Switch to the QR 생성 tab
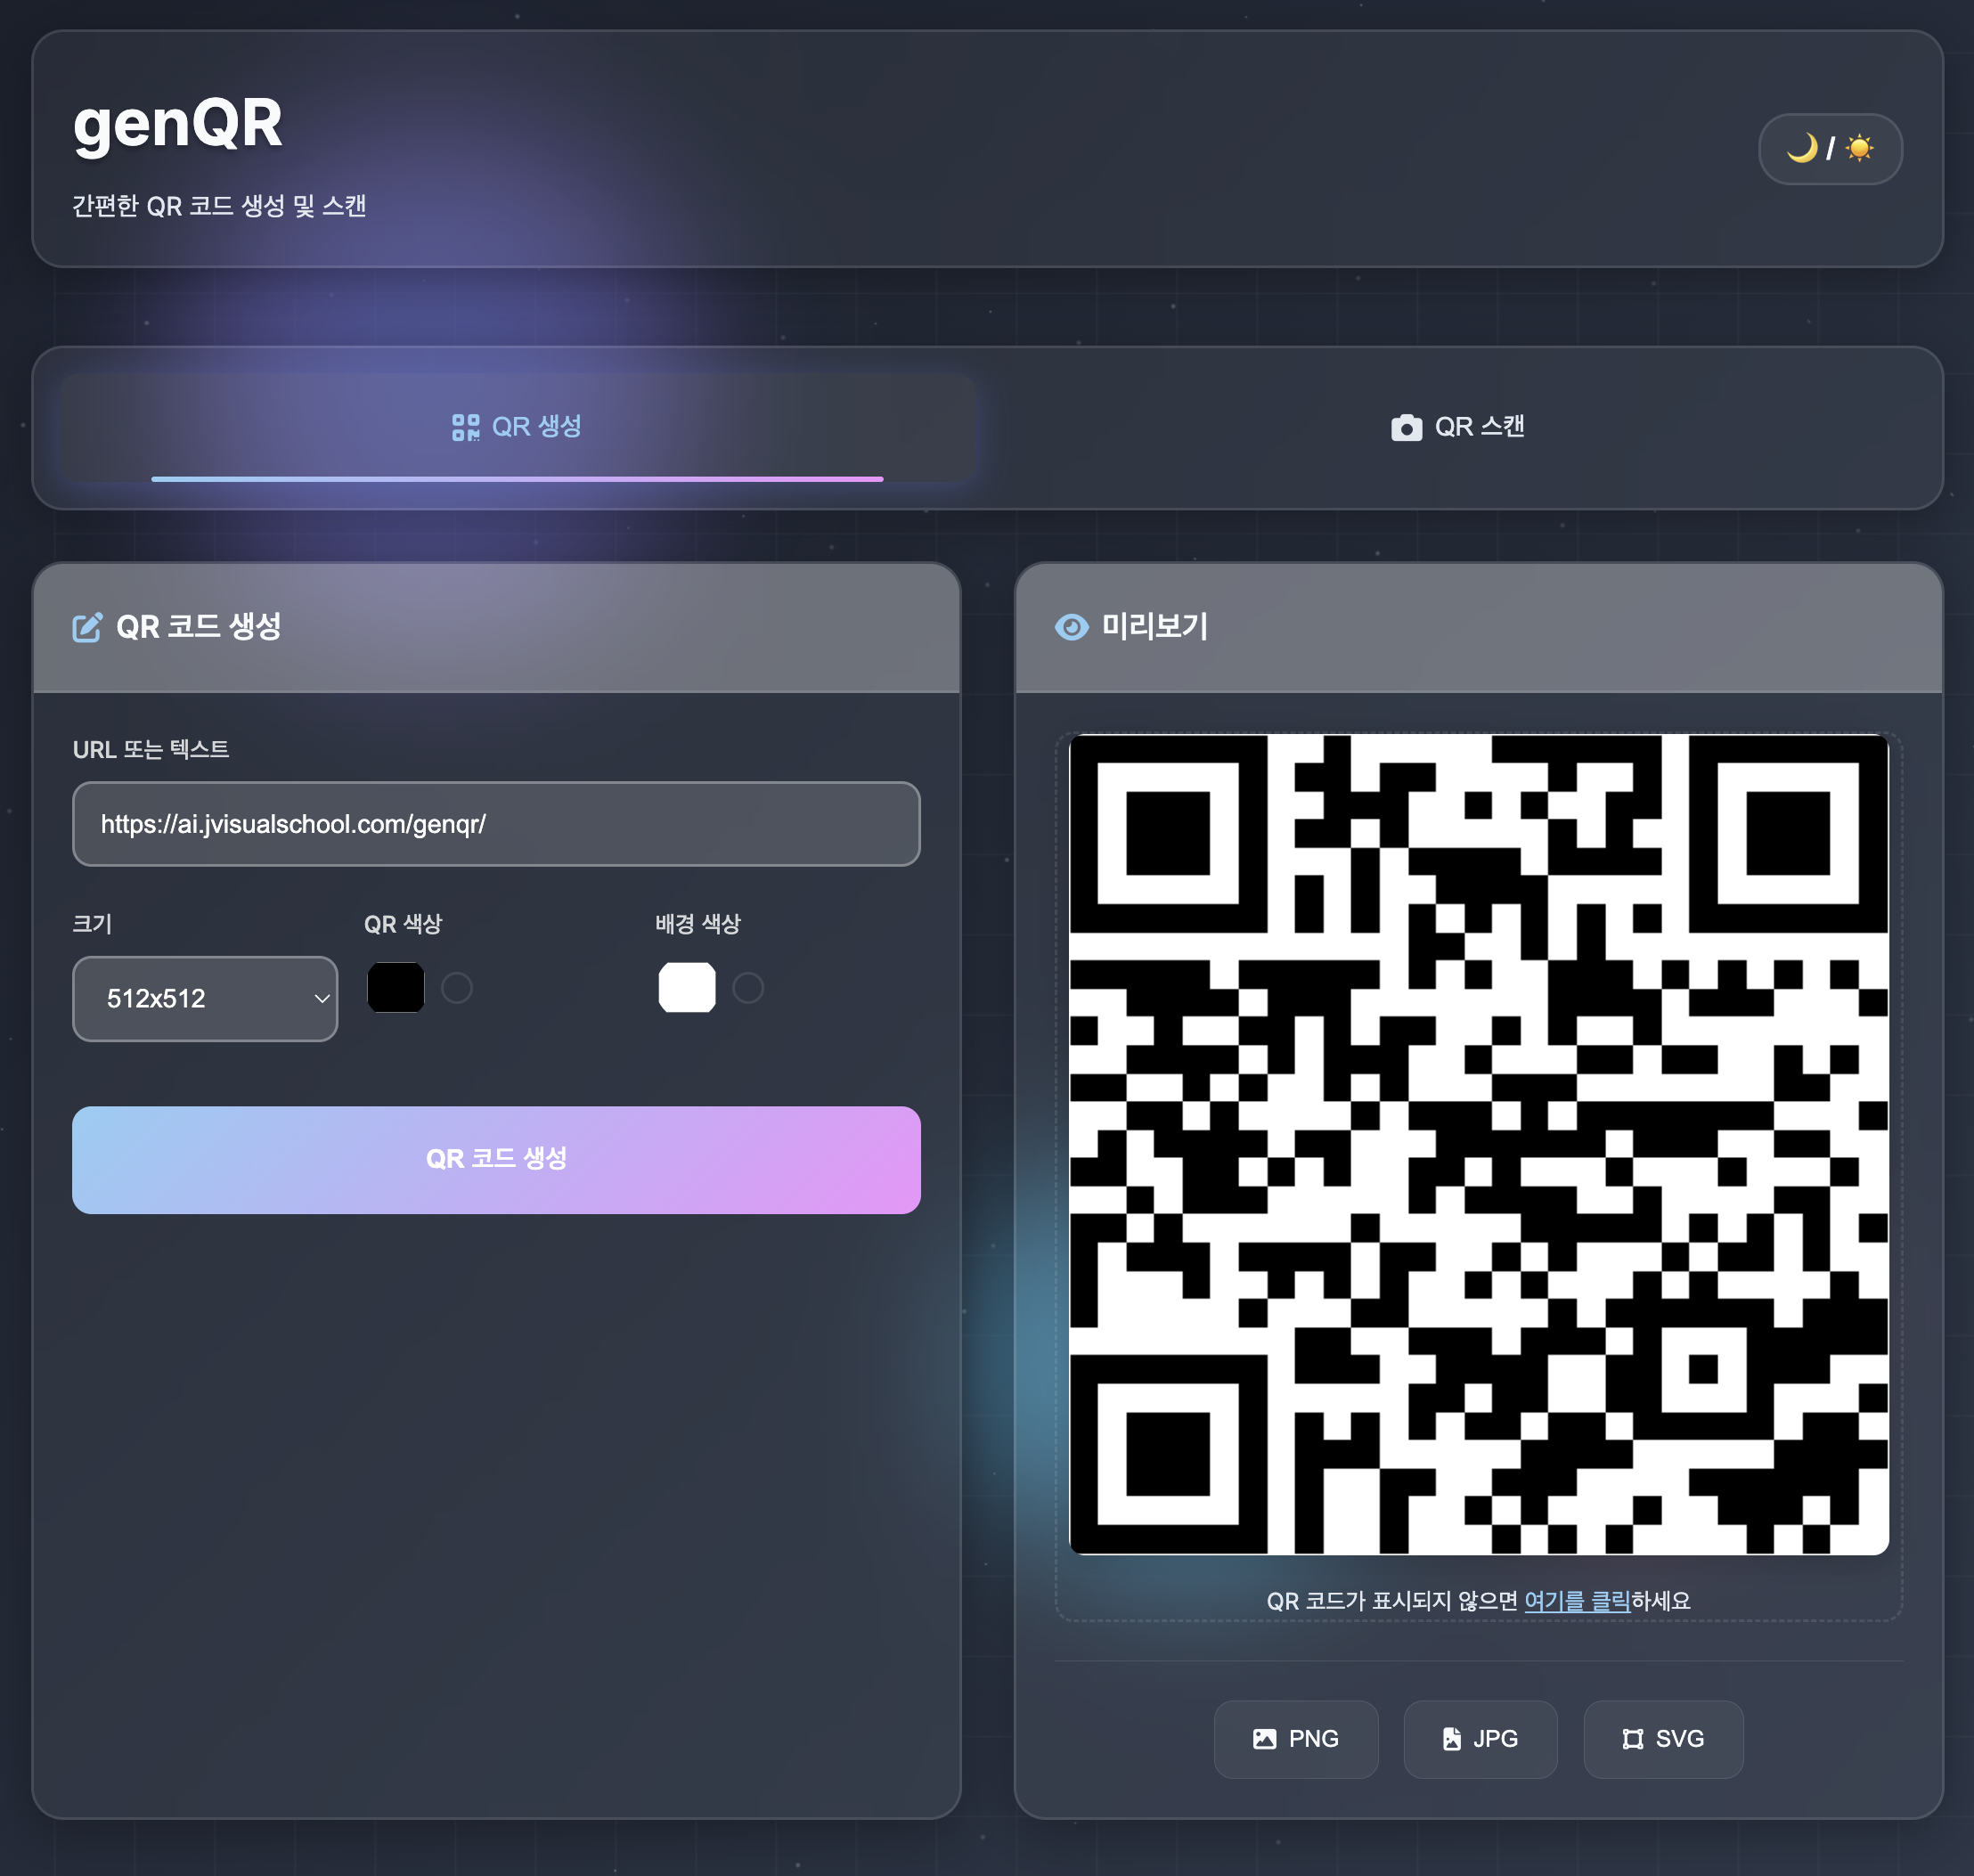The image size is (1974, 1876). pyautogui.click(x=517, y=427)
